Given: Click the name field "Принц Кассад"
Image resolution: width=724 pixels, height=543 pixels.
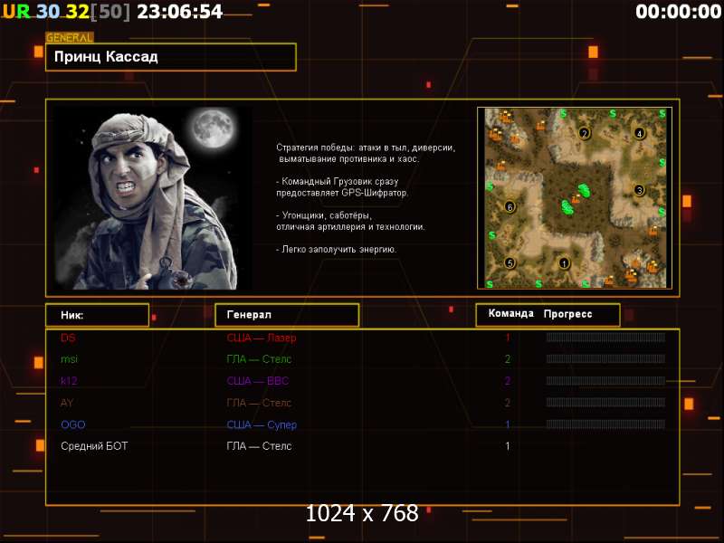Looking at the screenshot, I should pos(171,57).
